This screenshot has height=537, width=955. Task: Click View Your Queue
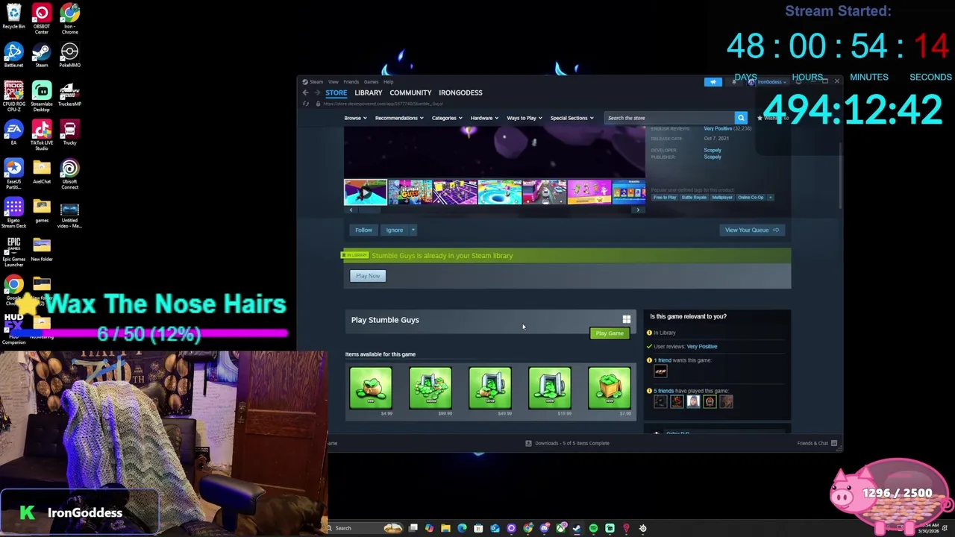(752, 230)
